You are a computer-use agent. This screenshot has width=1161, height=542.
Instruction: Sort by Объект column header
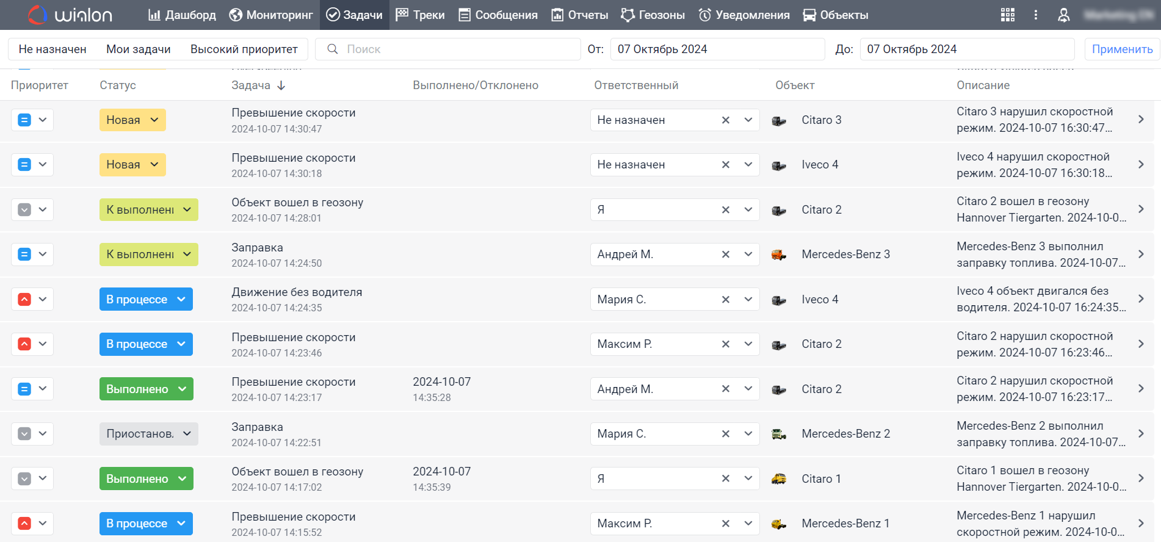pyautogui.click(x=795, y=85)
